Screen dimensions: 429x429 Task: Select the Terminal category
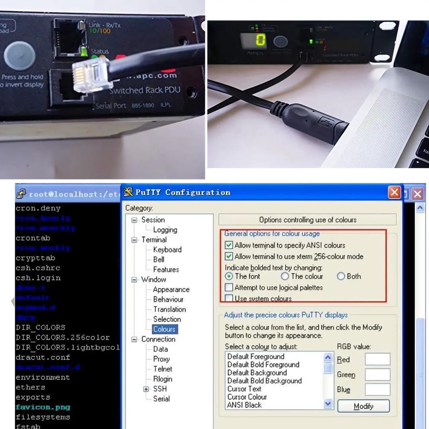coord(154,240)
